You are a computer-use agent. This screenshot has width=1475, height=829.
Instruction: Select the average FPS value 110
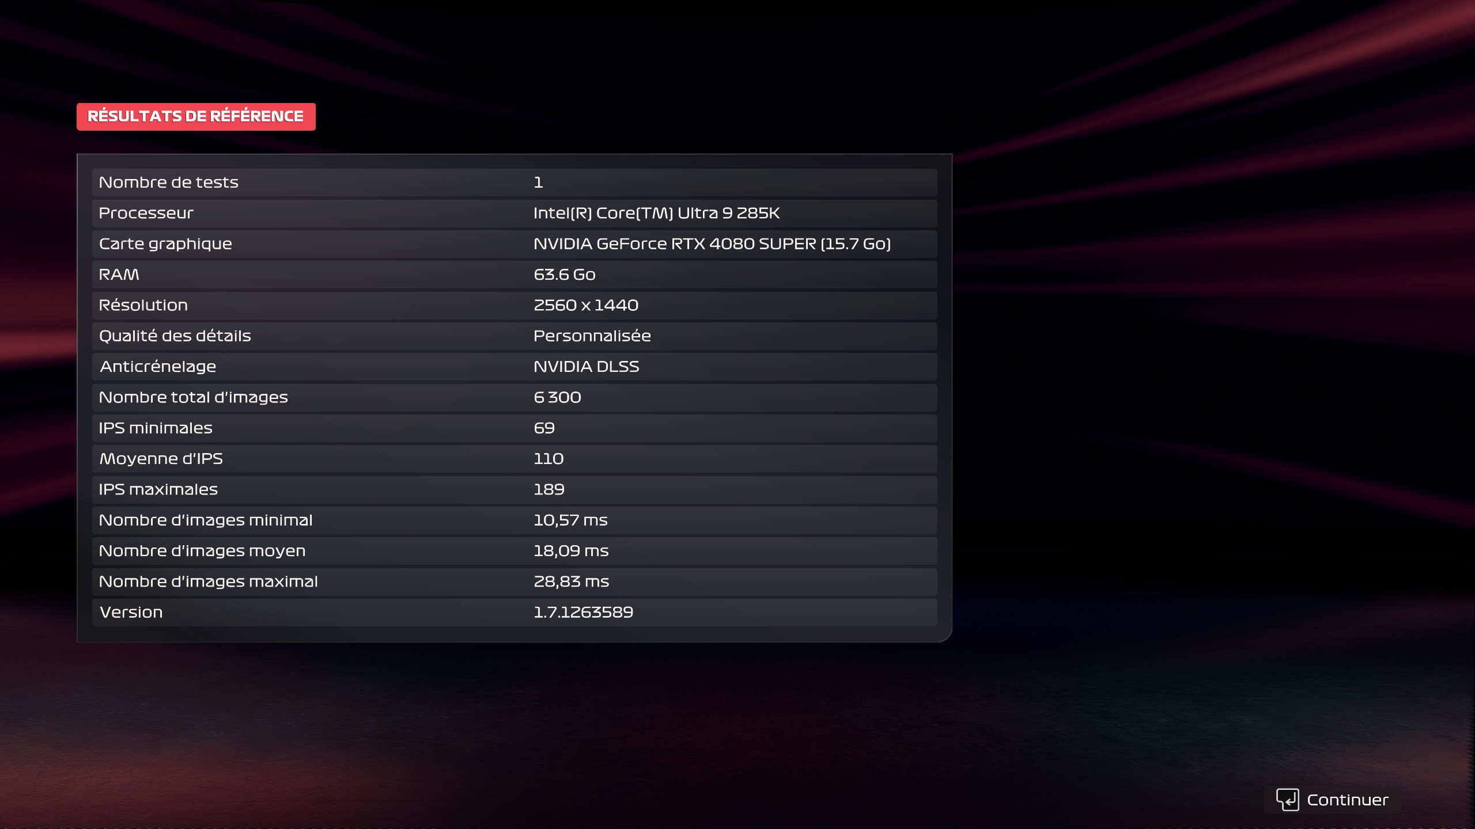(x=549, y=459)
